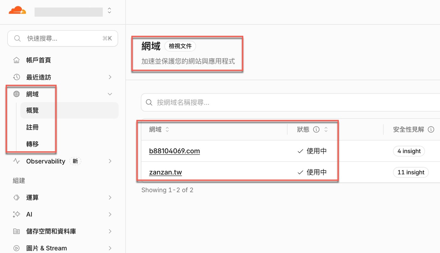
Task: Open the b88104069.com domain link
Action: [174, 151]
